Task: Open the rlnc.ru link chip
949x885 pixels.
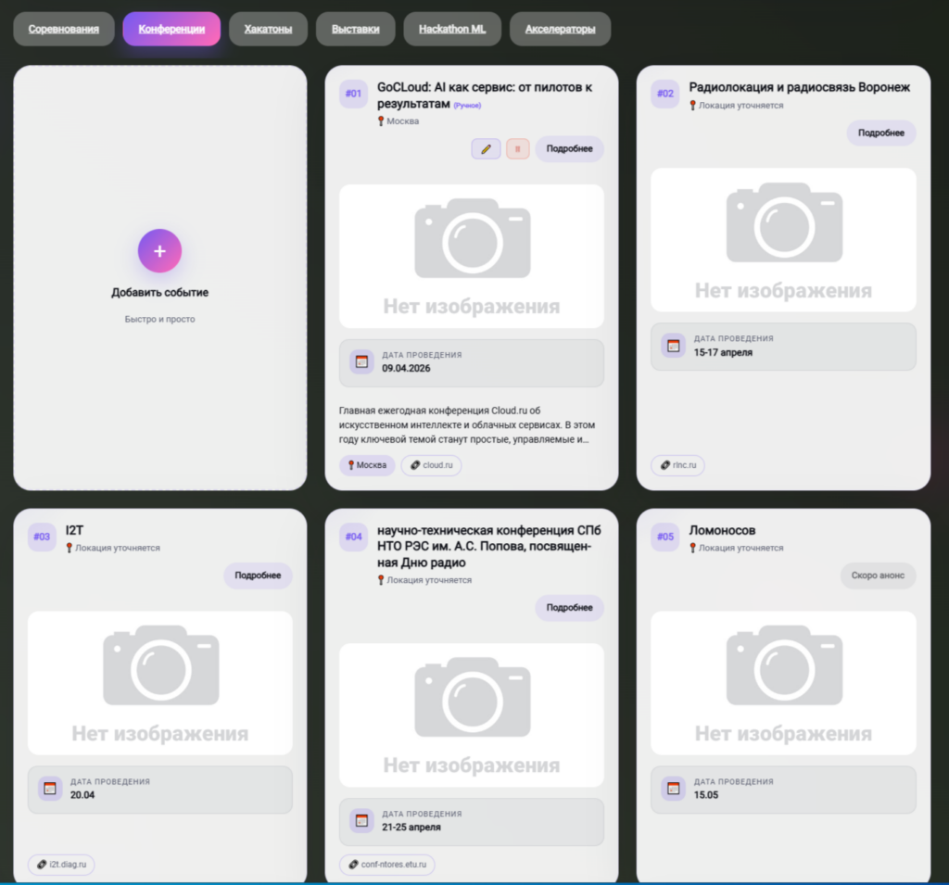Action: pos(677,465)
